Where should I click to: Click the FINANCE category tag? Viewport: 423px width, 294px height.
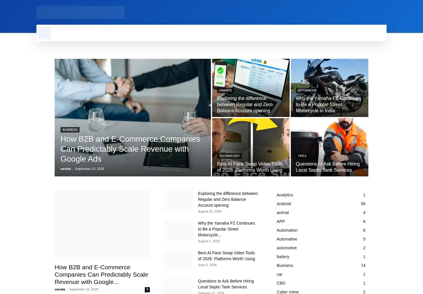click(225, 90)
